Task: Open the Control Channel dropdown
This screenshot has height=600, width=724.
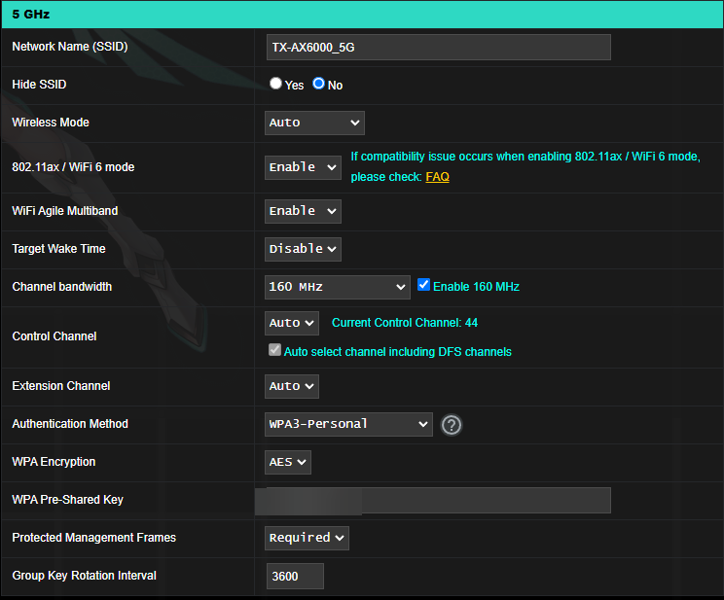Action: 291,323
